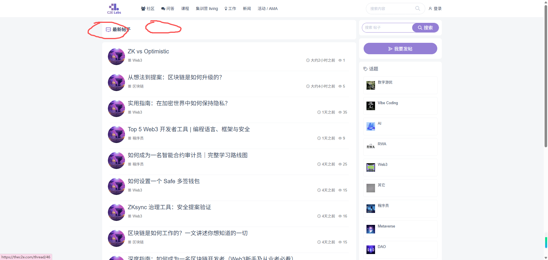Click the Metaverse topic icon
548x260 pixels.
[370, 229]
